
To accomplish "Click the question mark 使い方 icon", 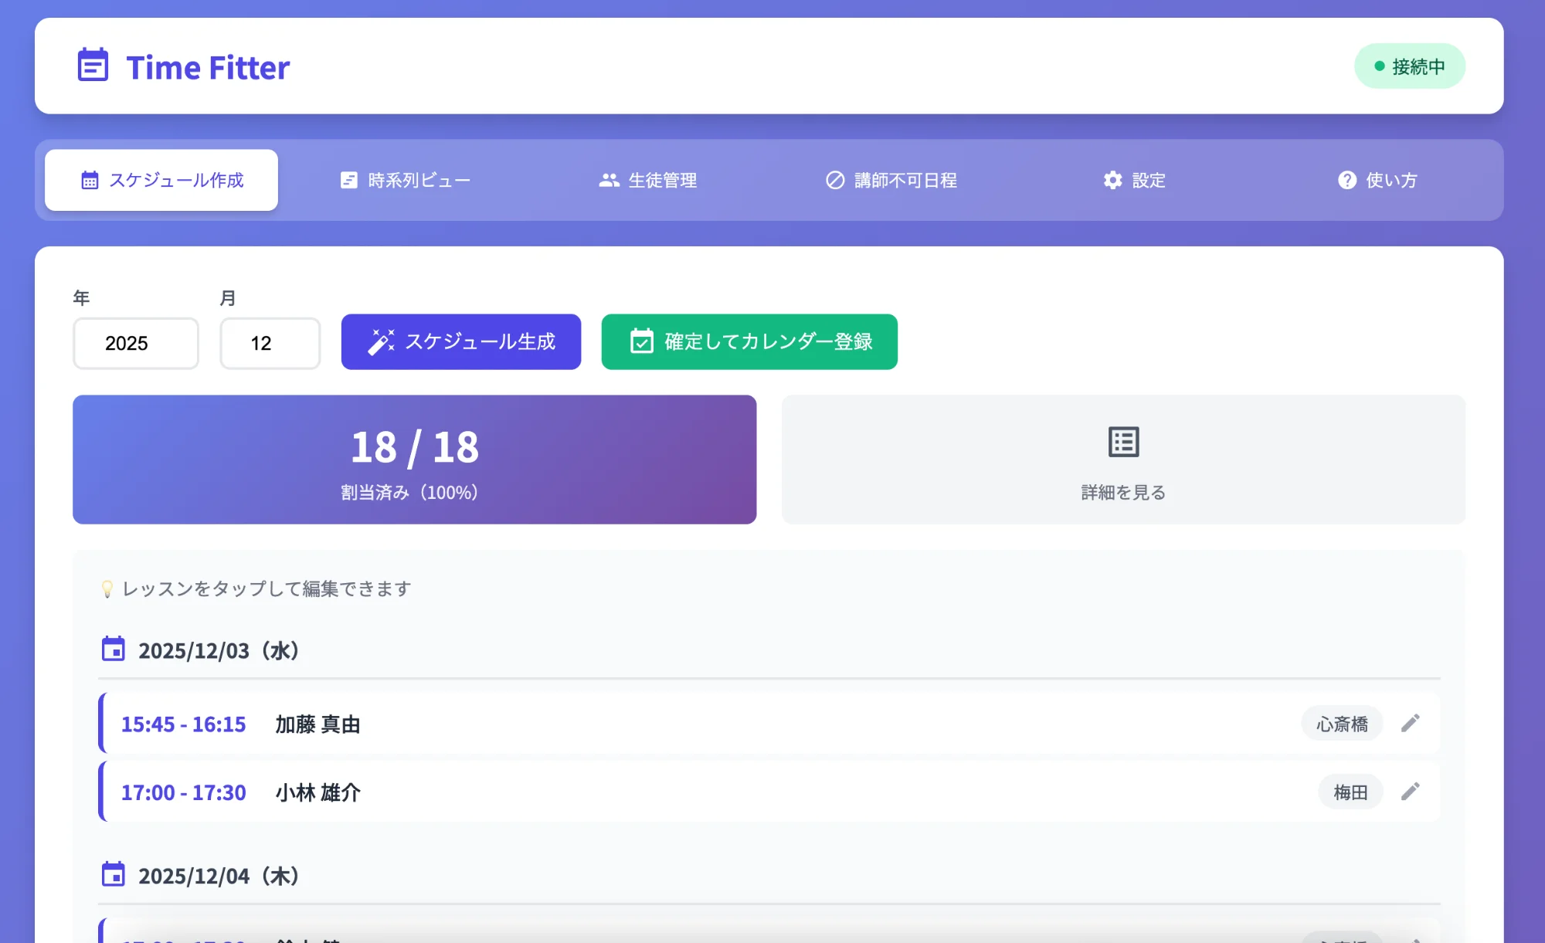I will tap(1346, 180).
